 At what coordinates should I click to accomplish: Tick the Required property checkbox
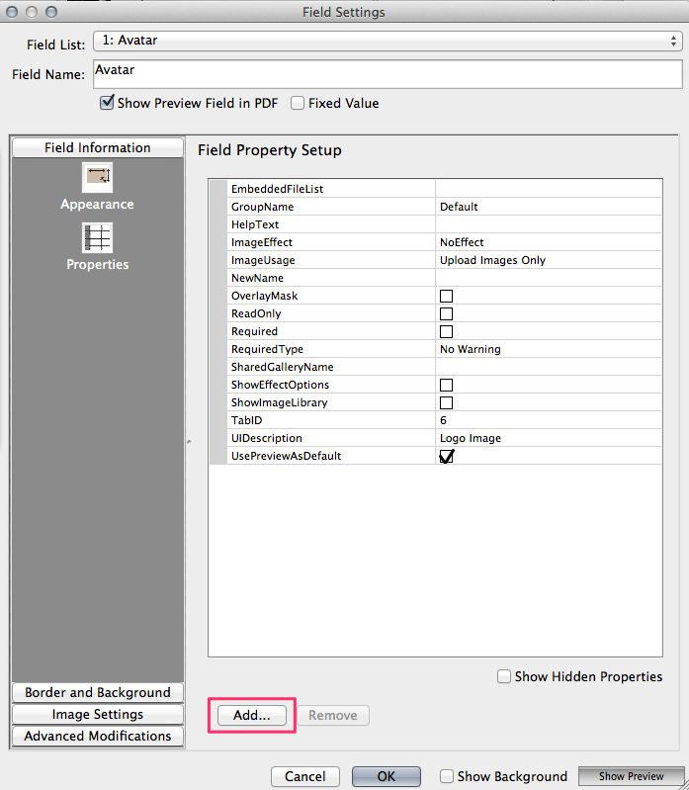point(446,331)
